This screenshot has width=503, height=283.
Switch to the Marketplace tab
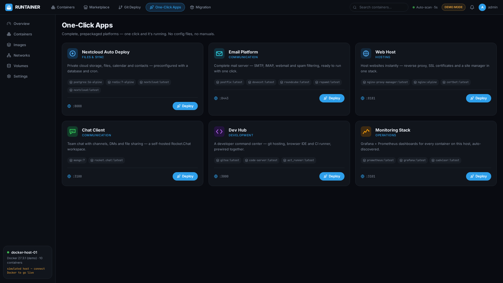(x=96, y=7)
